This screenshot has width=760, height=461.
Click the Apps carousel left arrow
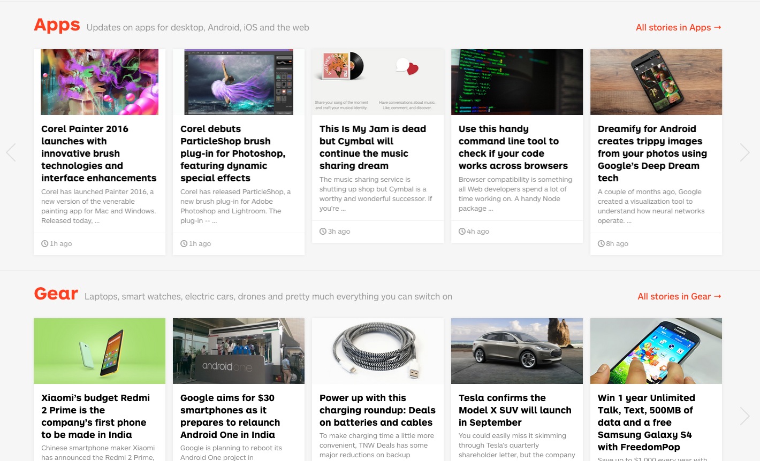click(x=11, y=152)
